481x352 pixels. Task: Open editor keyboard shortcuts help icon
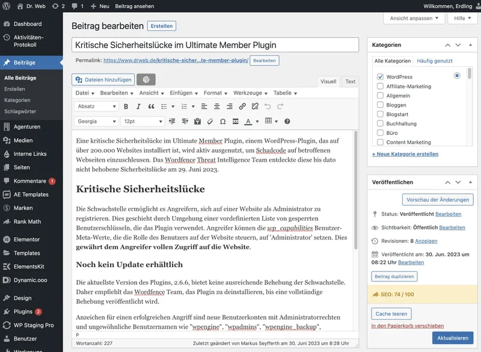(287, 122)
